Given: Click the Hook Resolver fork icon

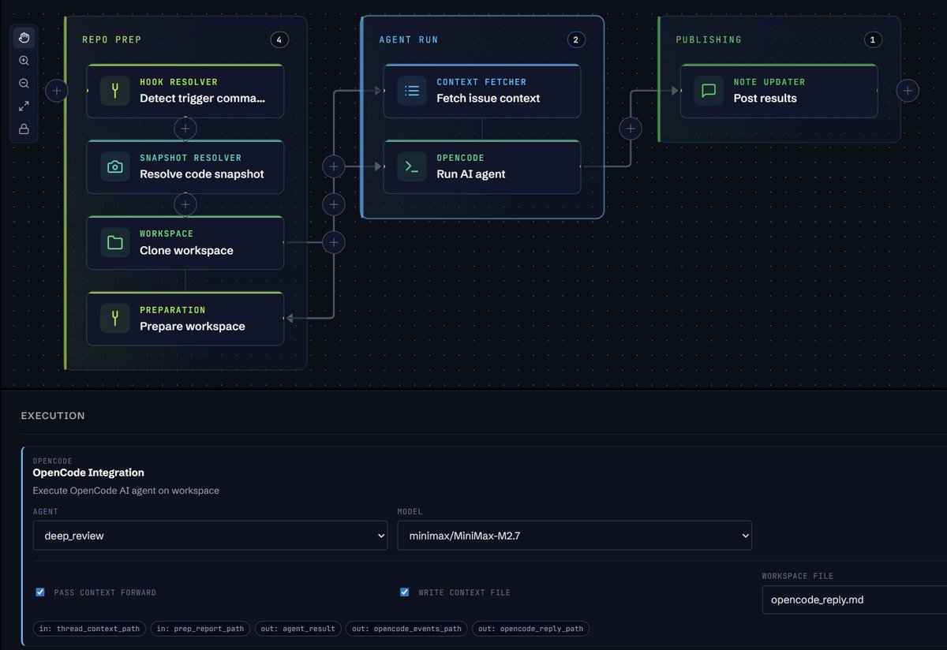Looking at the screenshot, I should click(x=115, y=91).
